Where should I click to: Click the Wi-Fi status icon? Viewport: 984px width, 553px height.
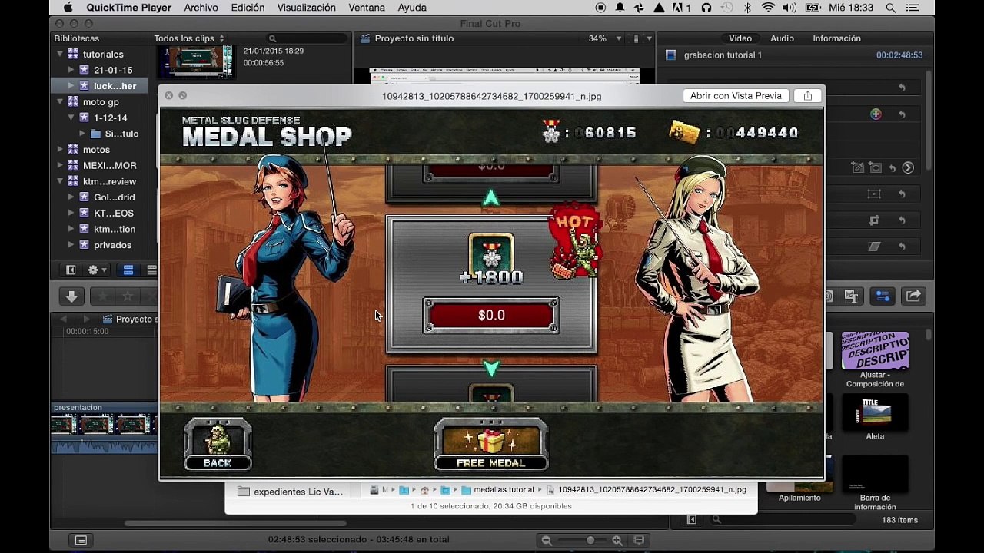[x=768, y=8]
